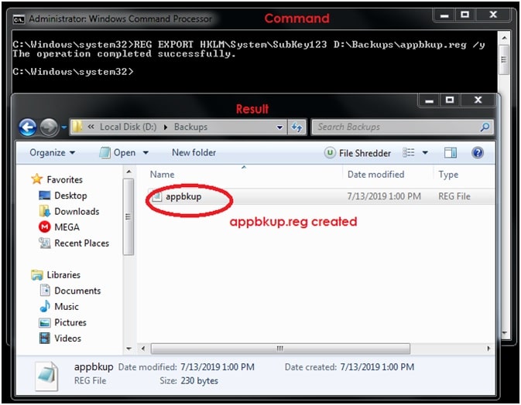Open the Videos library
This screenshot has height=405, width=521.
tap(67, 339)
